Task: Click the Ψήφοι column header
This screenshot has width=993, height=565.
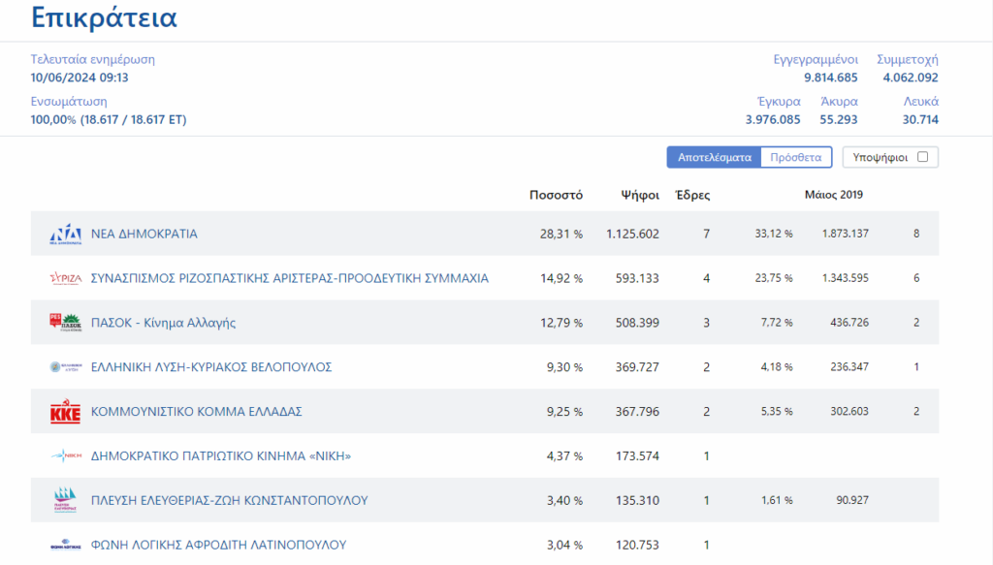Action: pos(640,195)
